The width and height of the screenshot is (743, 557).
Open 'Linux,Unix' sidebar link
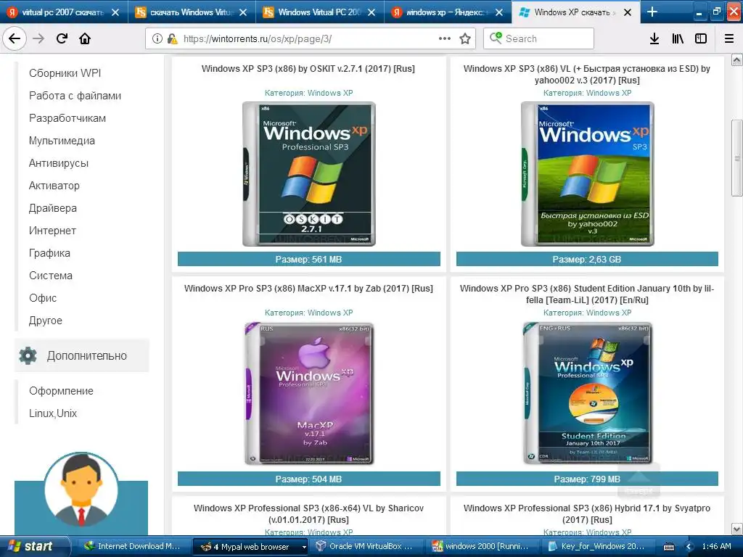pyautogui.click(x=52, y=413)
